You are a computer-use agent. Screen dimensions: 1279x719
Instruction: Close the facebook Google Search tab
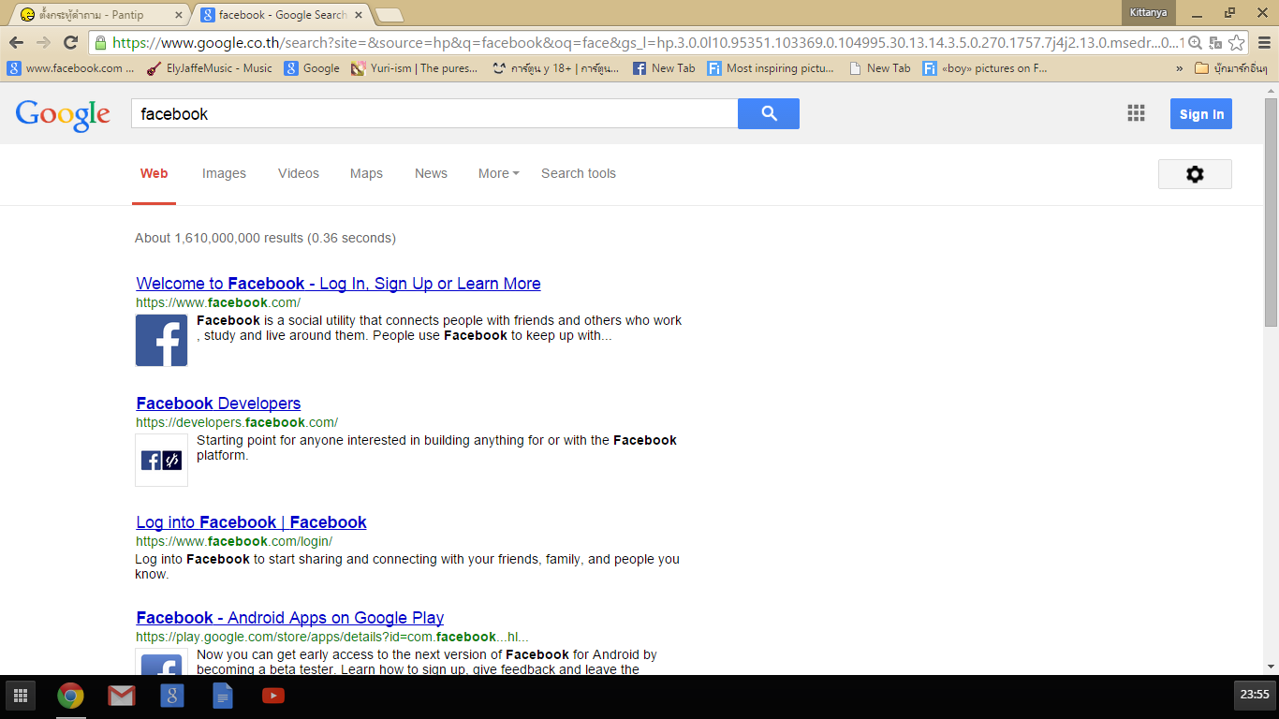tap(359, 15)
